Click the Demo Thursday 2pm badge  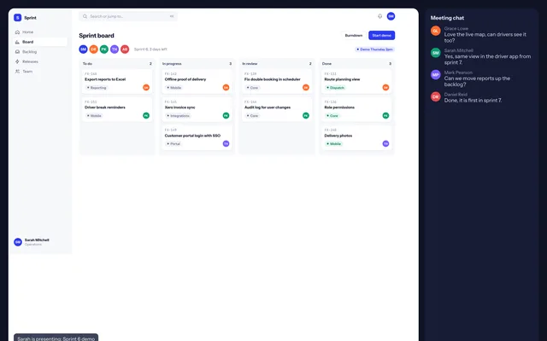click(x=375, y=49)
